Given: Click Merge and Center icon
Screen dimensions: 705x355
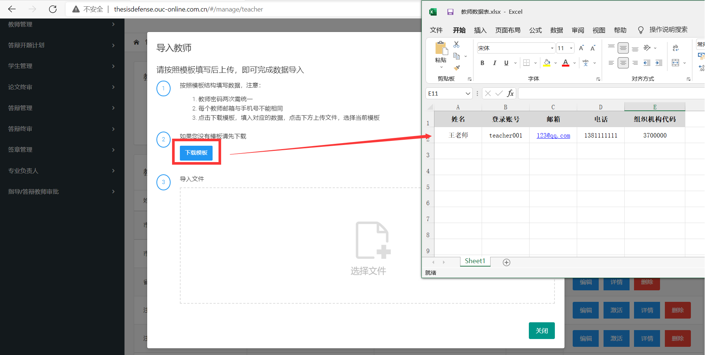Looking at the screenshot, I should [676, 63].
